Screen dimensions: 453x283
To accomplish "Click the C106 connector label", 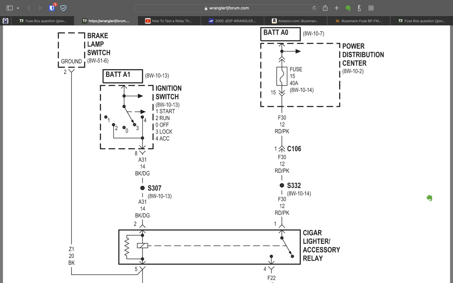I will point(294,149).
